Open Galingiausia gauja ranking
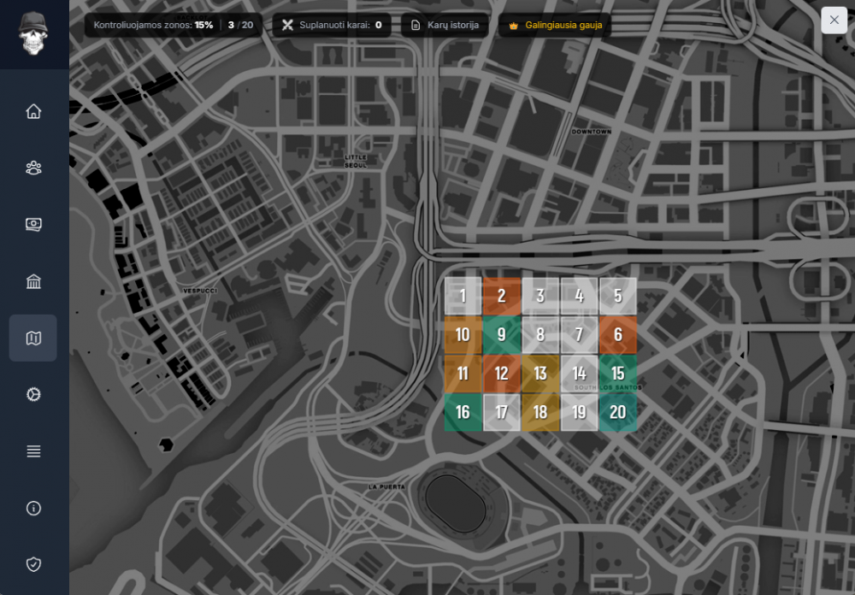 click(555, 25)
